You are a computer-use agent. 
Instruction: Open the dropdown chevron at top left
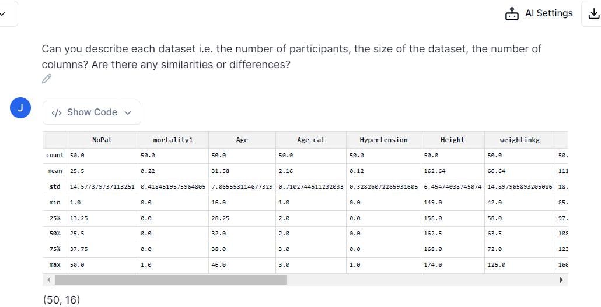pos(2,14)
